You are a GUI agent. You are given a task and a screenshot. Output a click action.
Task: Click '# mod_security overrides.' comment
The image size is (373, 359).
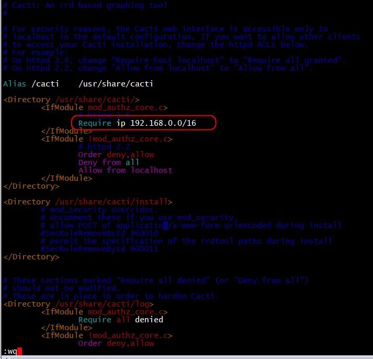click(99, 210)
